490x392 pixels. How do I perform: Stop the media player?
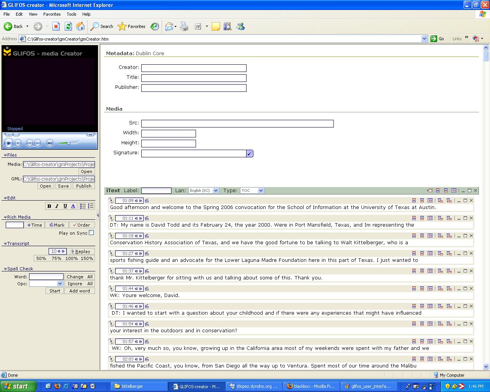[x=18, y=143]
